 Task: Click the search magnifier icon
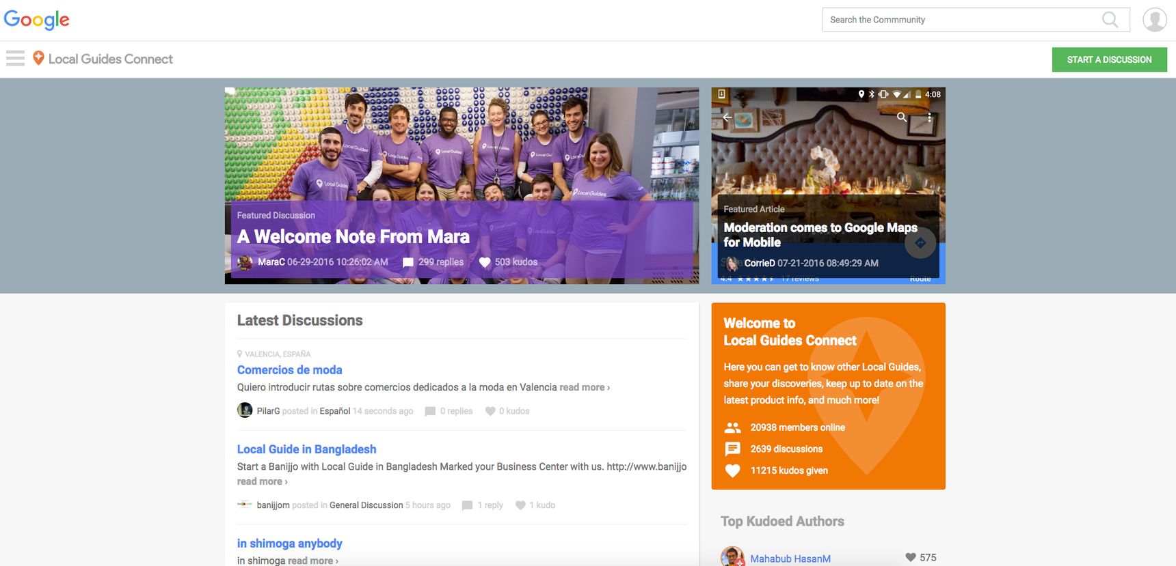pyautogui.click(x=1110, y=20)
